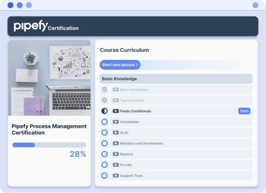This screenshot has height=193, width=266.
Task: Click the video icon beside SLAs
Action: point(116,132)
